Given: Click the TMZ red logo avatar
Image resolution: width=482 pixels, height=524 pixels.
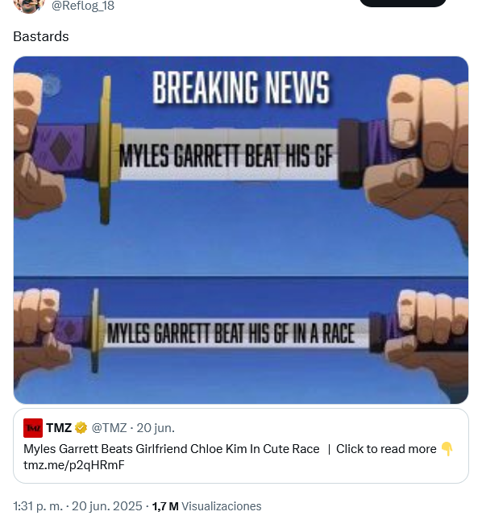Looking at the screenshot, I should coord(33,428).
